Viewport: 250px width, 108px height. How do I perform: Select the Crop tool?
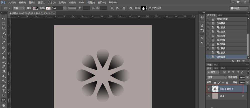click(x=3, y=37)
